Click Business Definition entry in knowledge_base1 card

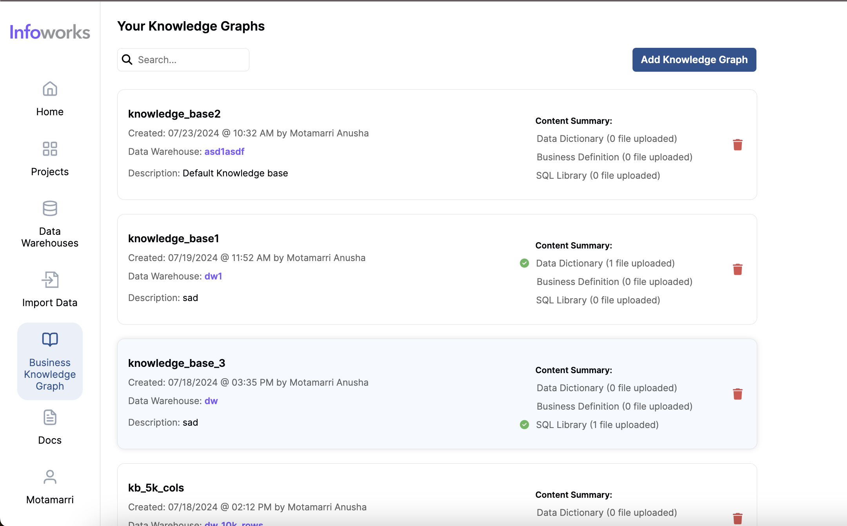point(614,282)
